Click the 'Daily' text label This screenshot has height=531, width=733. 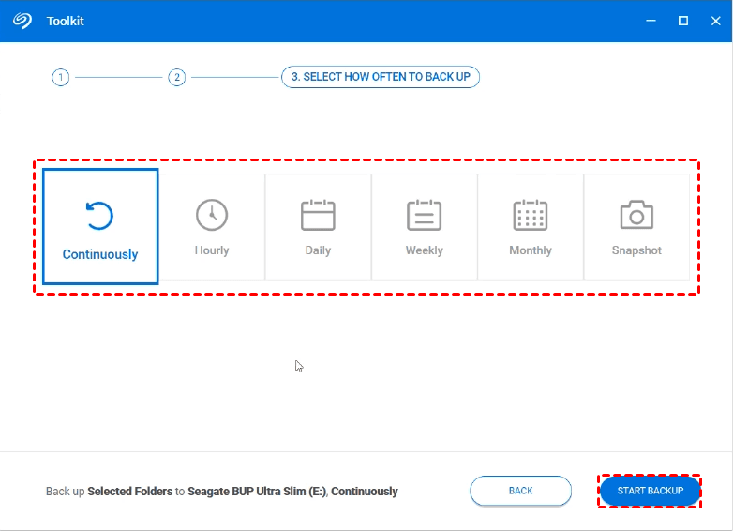click(x=318, y=250)
